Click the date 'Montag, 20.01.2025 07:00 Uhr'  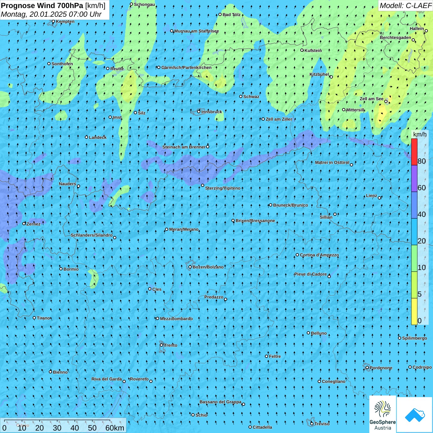pyautogui.click(x=51, y=14)
